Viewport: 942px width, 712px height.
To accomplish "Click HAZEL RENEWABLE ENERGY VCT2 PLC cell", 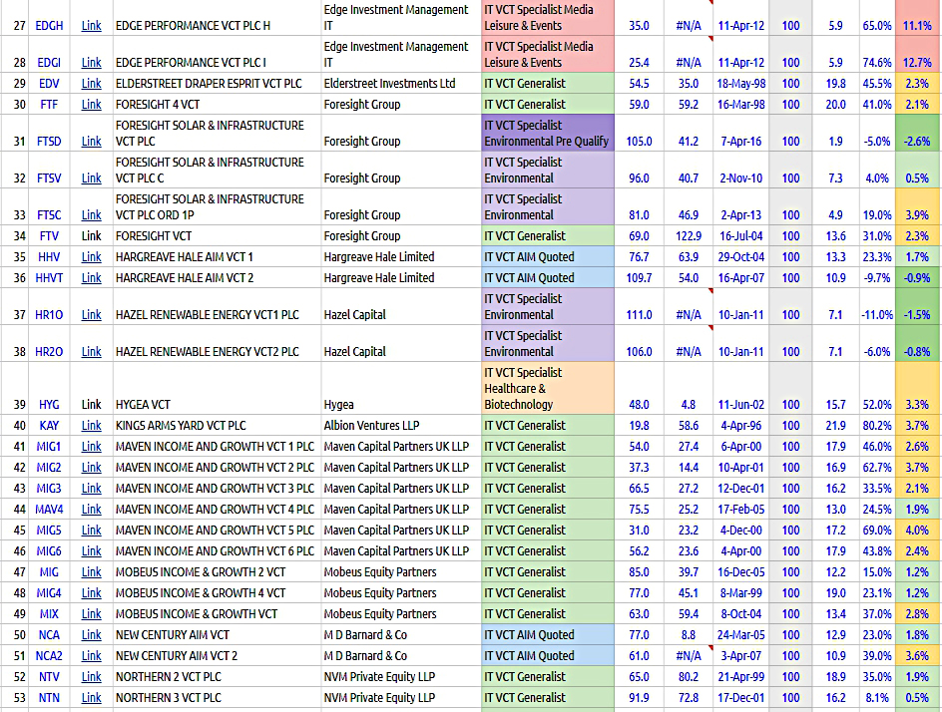I will point(217,343).
